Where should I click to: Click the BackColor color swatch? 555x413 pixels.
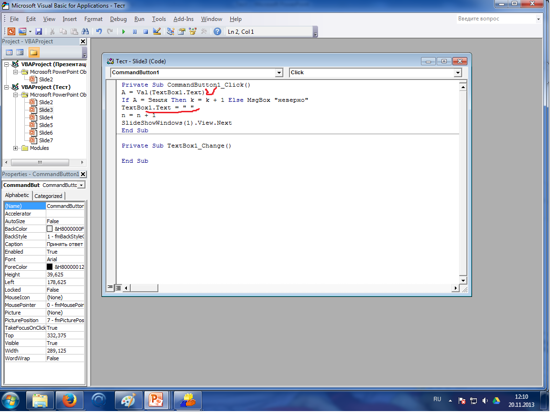click(50, 229)
